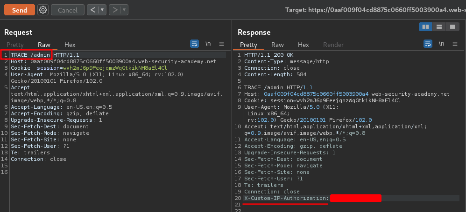Switch Response panel to Raw tab
466x212 pixels.
tap(277, 45)
